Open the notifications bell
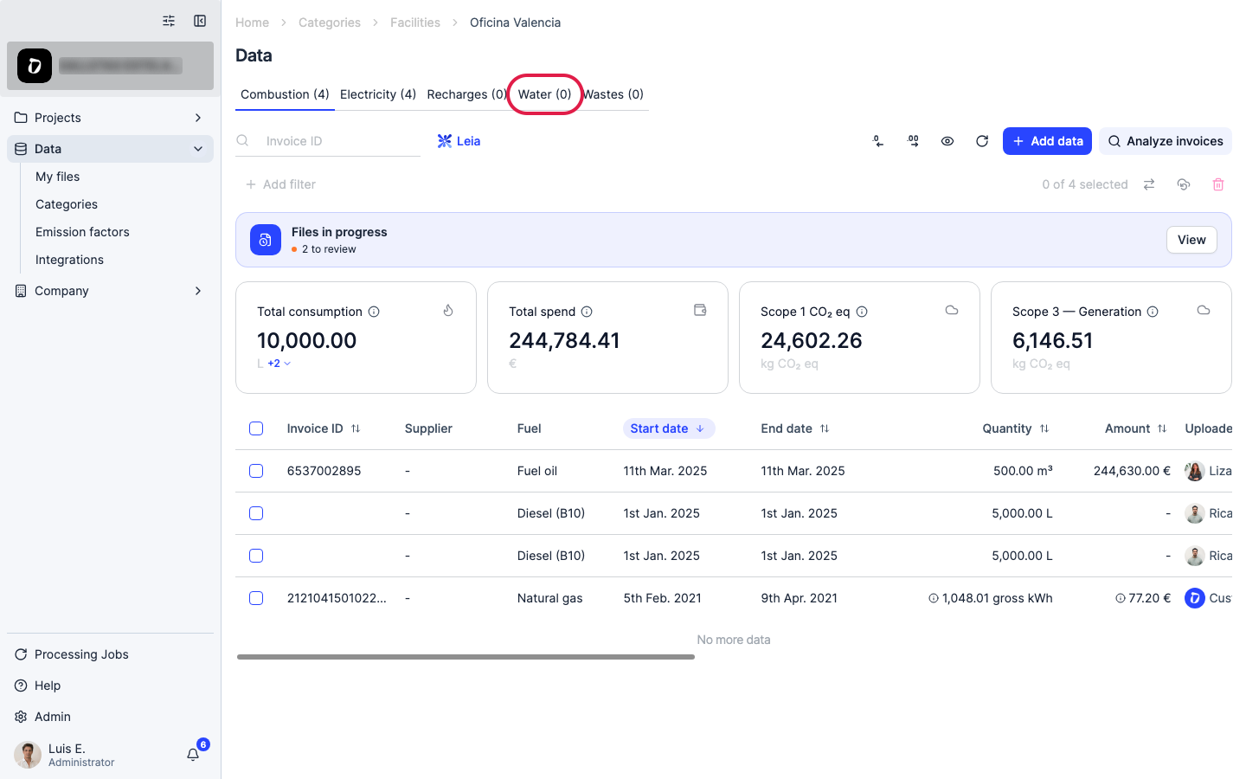Image resolution: width=1246 pixels, height=779 pixels. click(x=193, y=755)
